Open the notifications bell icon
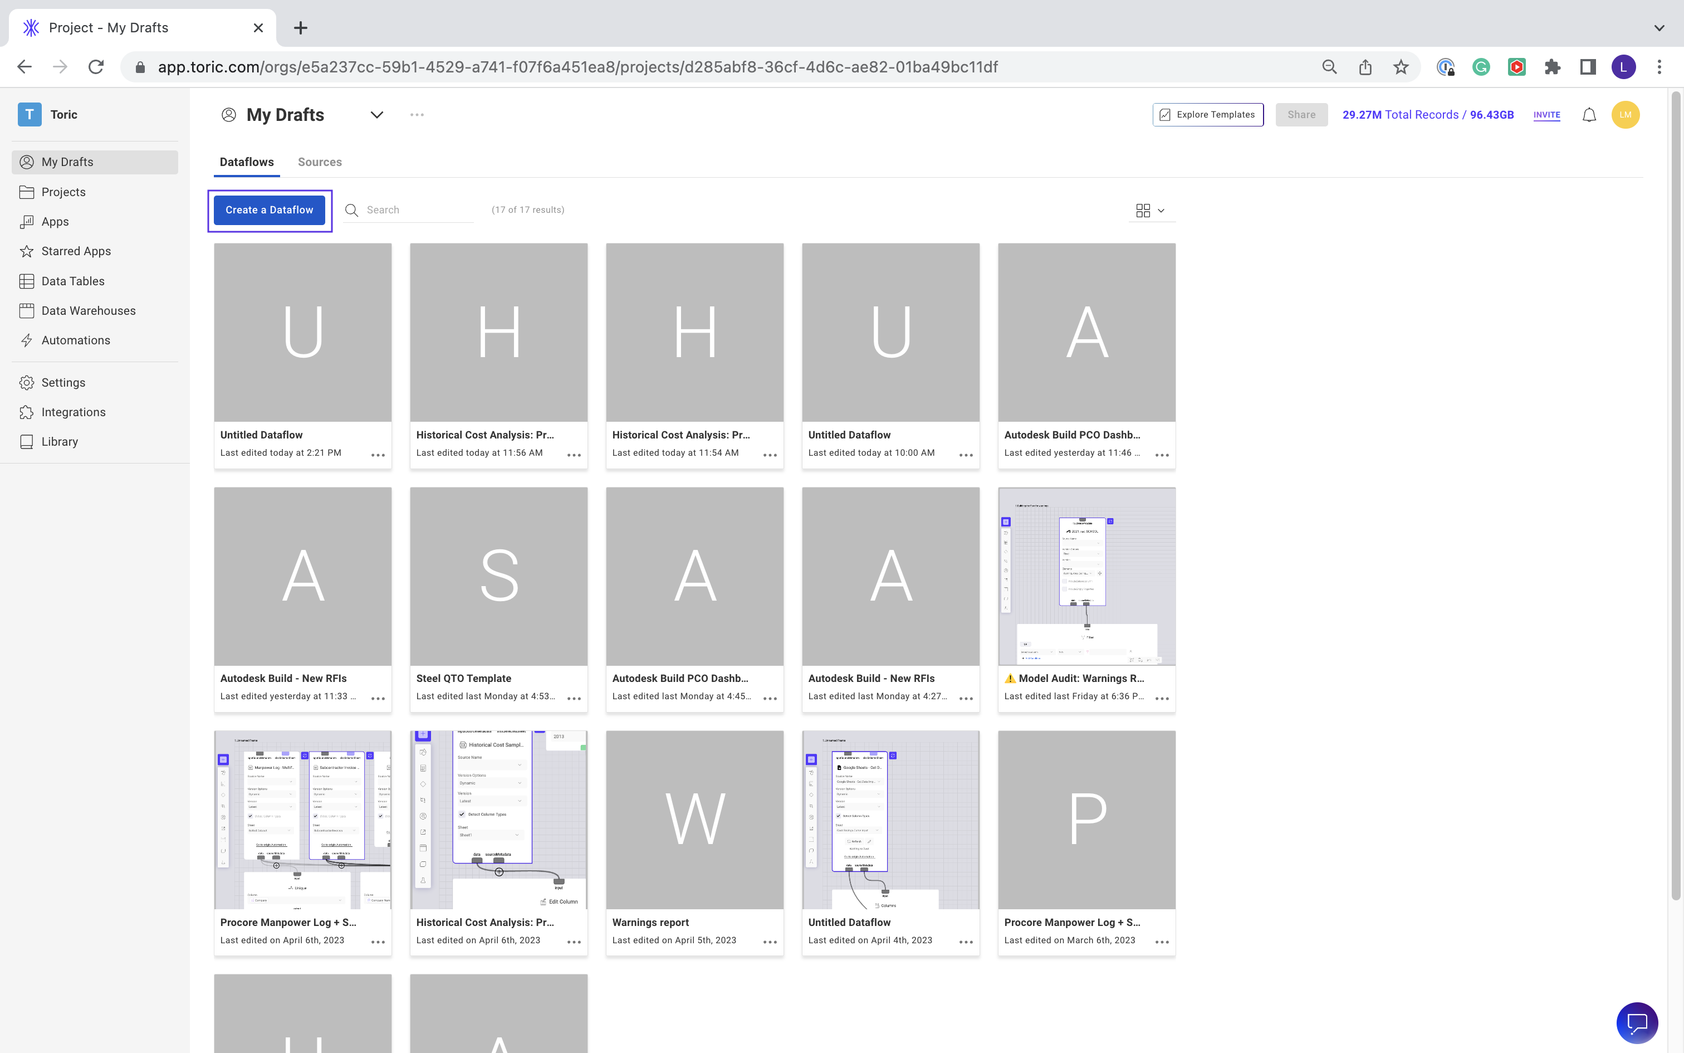This screenshot has width=1684, height=1053. click(x=1589, y=115)
